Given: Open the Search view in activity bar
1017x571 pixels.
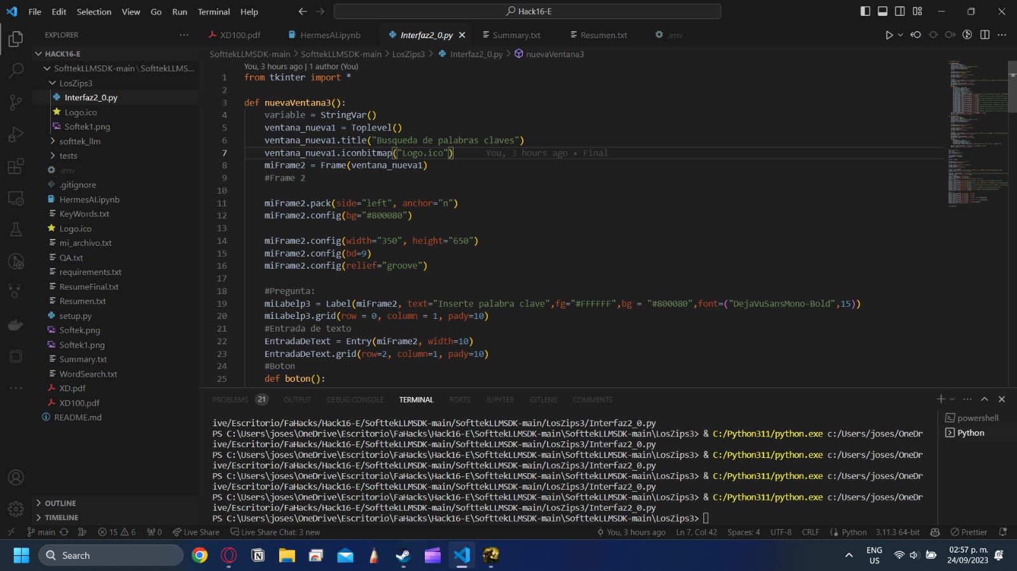Looking at the screenshot, I should 16,71.
